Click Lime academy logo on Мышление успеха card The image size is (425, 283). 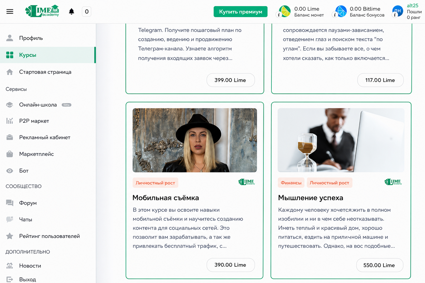[x=393, y=182]
